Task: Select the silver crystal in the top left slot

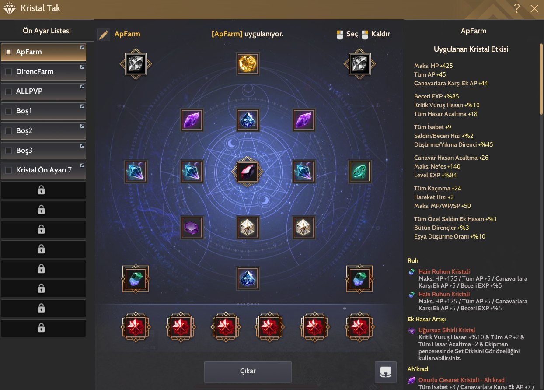Action: pos(136,64)
